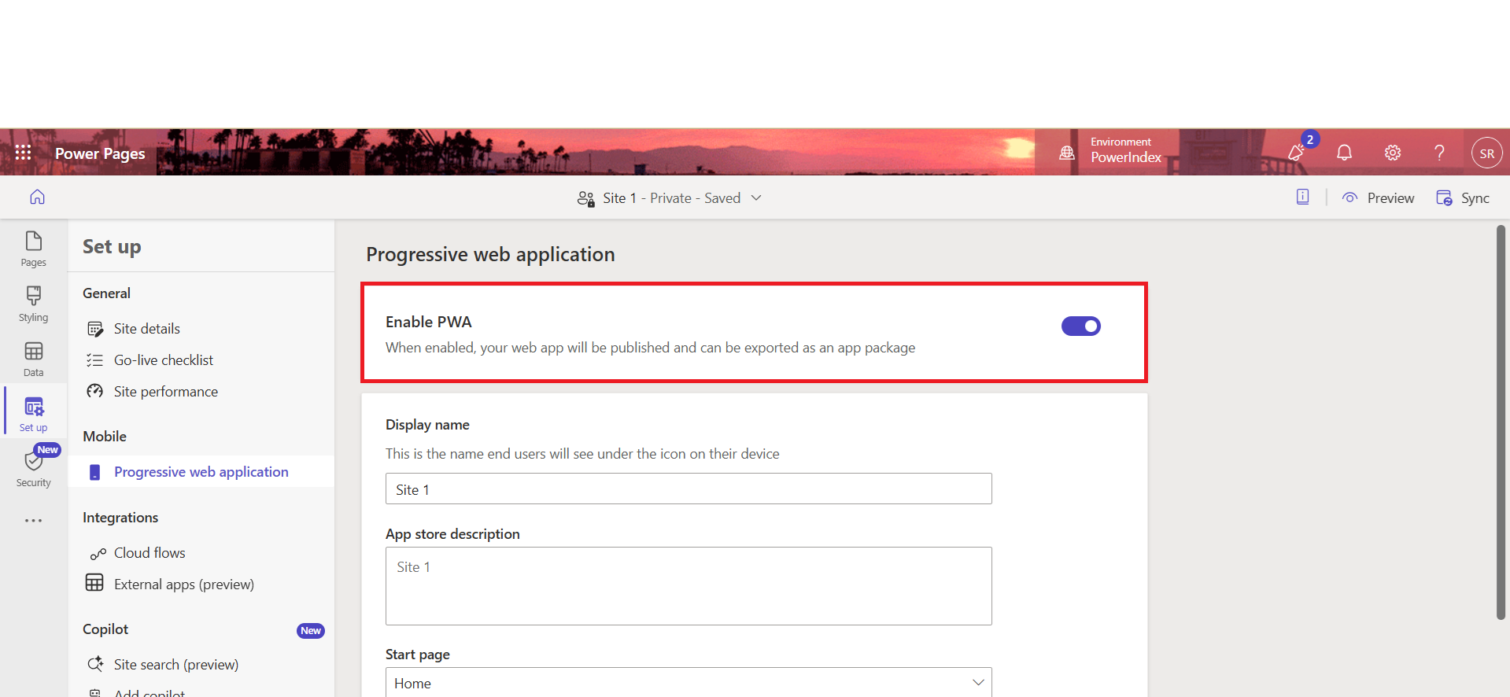Select Site details in Set up menu
The height and width of the screenshot is (697, 1510).
[146, 329]
